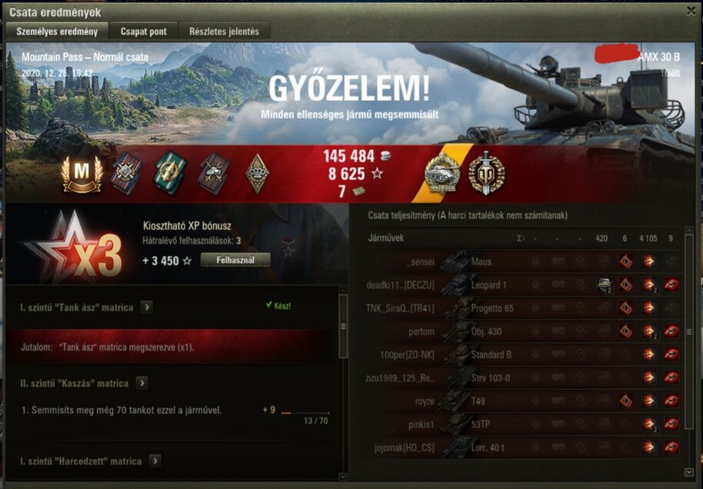This screenshot has width=703, height=489.
Task: Click the x3 star XP bonus icon
Action: coord(74,246)
